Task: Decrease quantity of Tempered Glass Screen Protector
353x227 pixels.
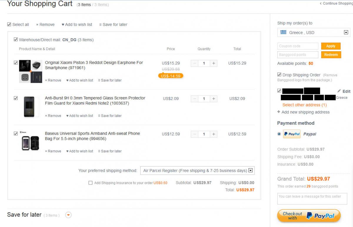Action: coord(194,99)
